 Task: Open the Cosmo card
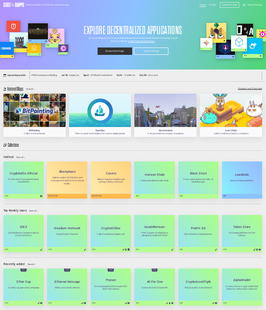pyautogui.click(x=111, y=180)
